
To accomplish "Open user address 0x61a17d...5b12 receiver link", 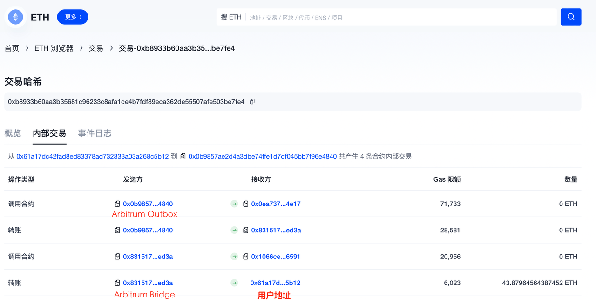I will tap(275, 283).
